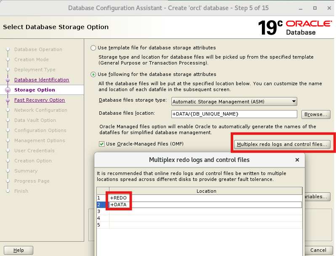
Task: Click Finish step in sidebar
Action: click(x=21, y=191)
